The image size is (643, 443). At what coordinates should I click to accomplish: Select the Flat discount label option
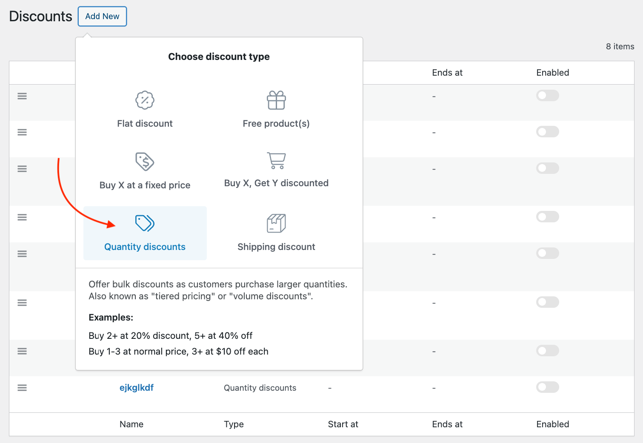click(x=145, y=124)
